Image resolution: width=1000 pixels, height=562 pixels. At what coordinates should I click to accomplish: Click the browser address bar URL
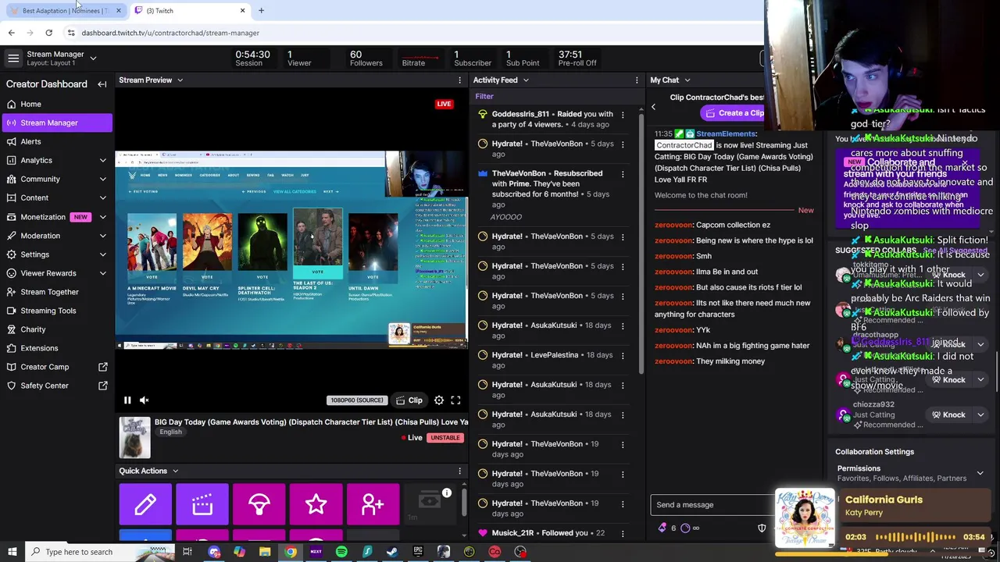pos(170,33)
